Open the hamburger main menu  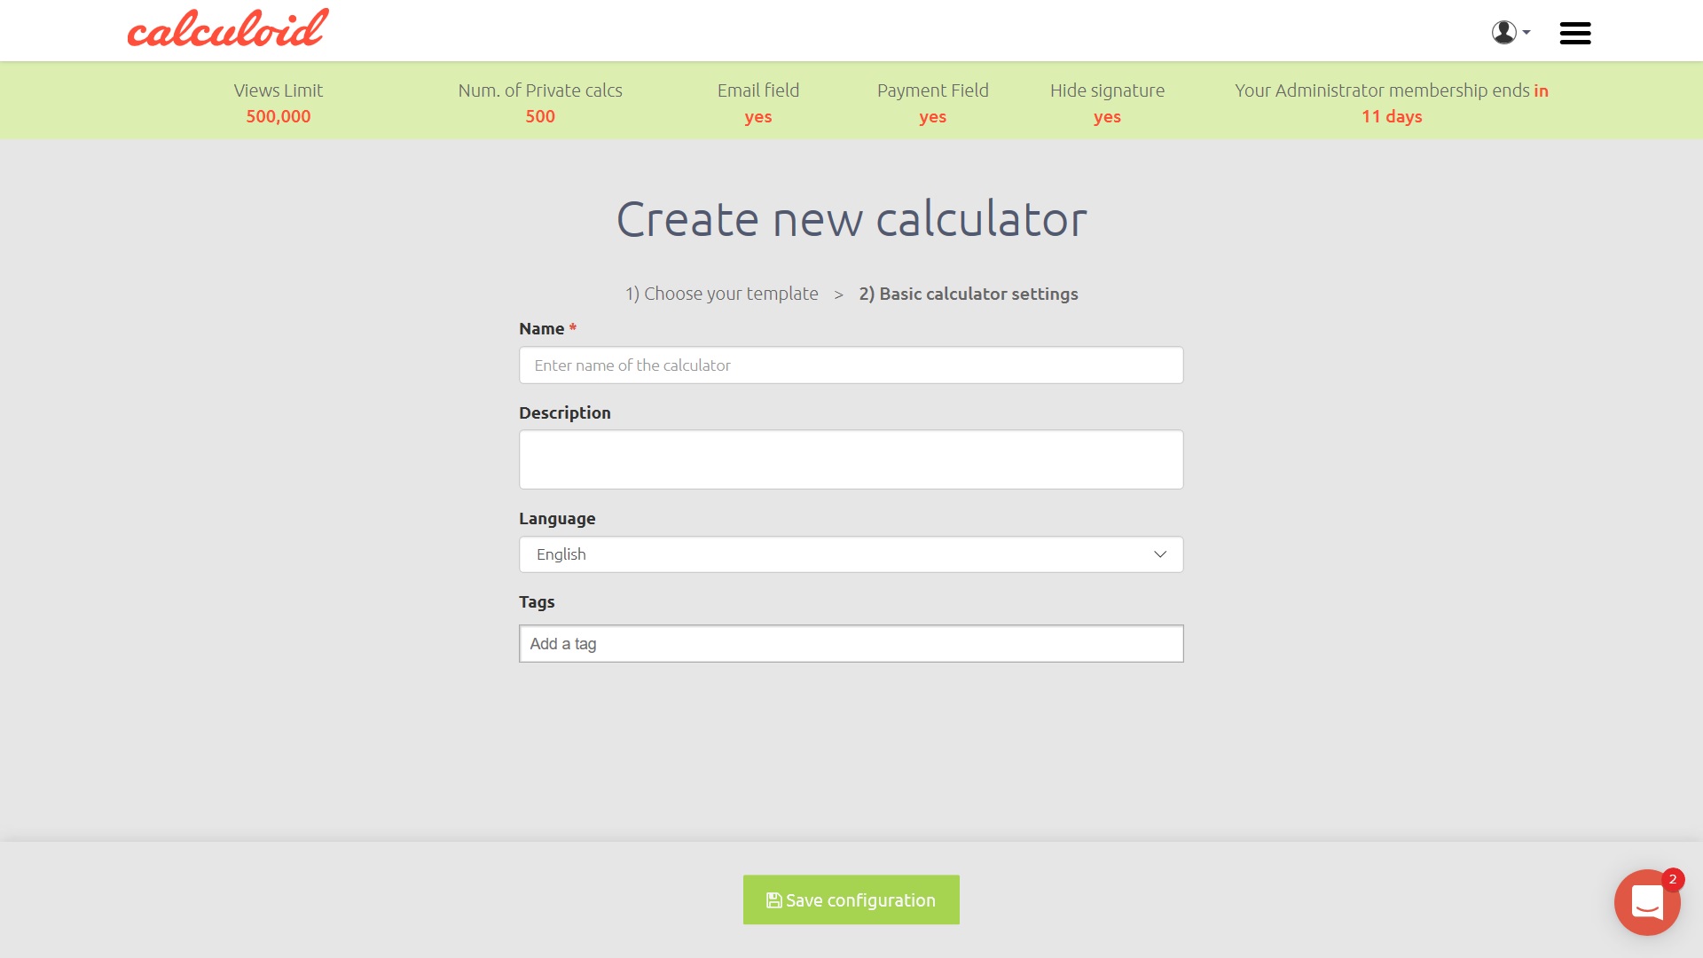click(x=1575, y=33)
